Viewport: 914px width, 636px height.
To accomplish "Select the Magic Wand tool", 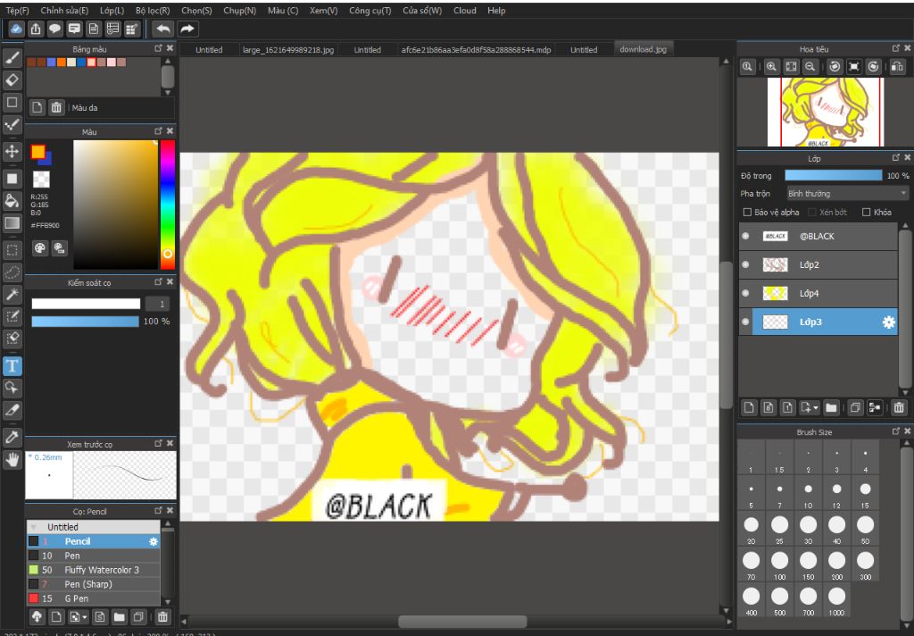I will (x=12, y=294).
